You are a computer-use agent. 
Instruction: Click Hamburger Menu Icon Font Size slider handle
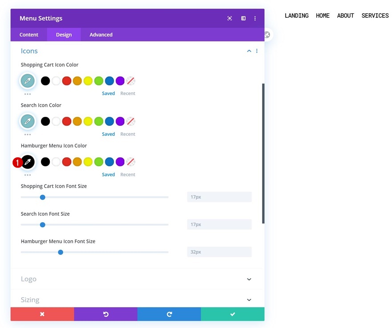[x=61, y=252]
